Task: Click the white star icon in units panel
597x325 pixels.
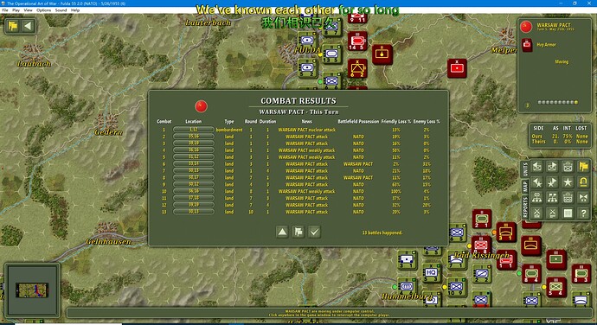Action: pos(568,182)
